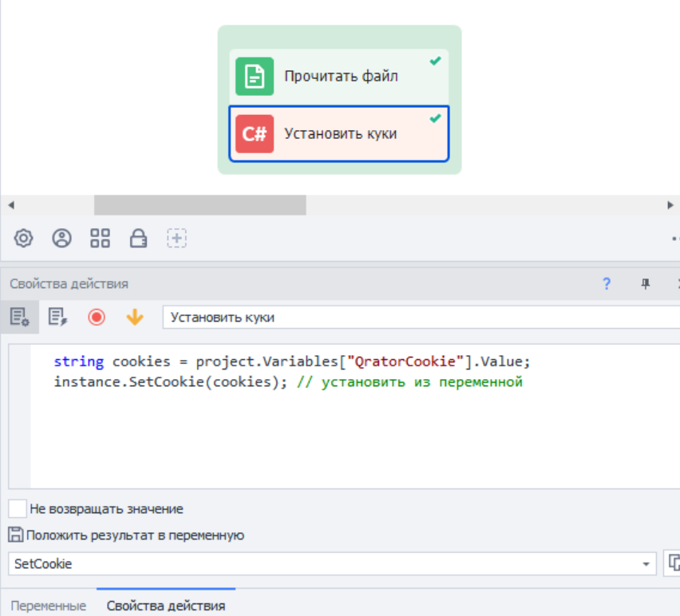This screenshot has height=616, width=680.
Task: Click the left scroll arrow of canvas scrollbar
Action: (10, 205)
